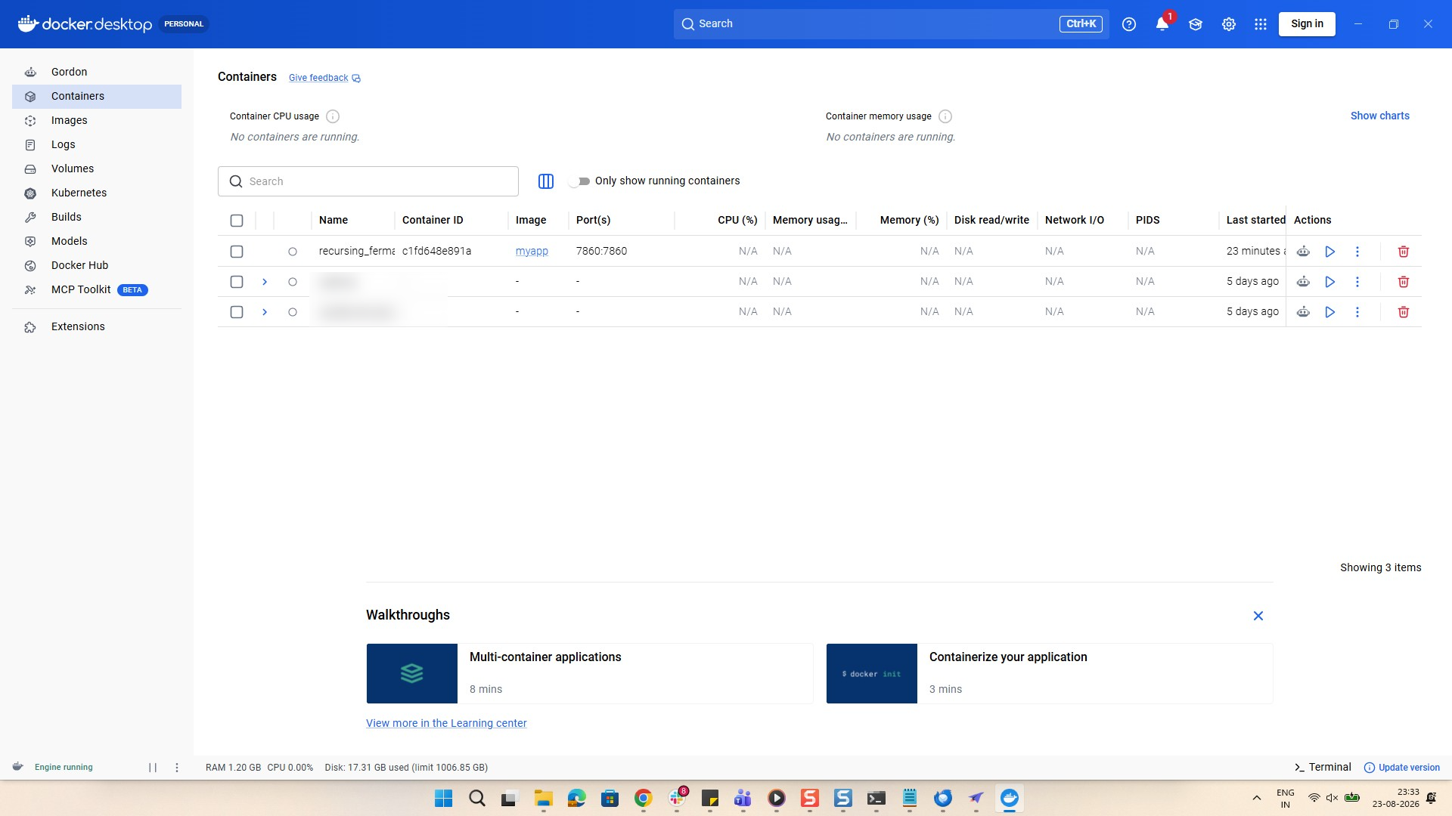Open Google Chrome from taskbar
This screenshot has width=1452, height=816.
[644, 798]
